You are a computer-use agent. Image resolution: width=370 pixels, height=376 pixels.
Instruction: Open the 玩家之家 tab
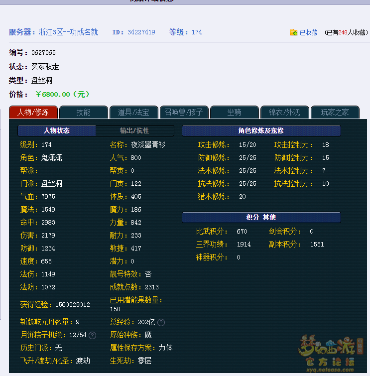click(335, 112)
